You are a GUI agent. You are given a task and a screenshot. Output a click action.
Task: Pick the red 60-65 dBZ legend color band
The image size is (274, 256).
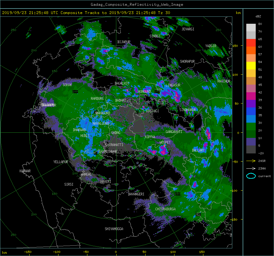(251, 43)
